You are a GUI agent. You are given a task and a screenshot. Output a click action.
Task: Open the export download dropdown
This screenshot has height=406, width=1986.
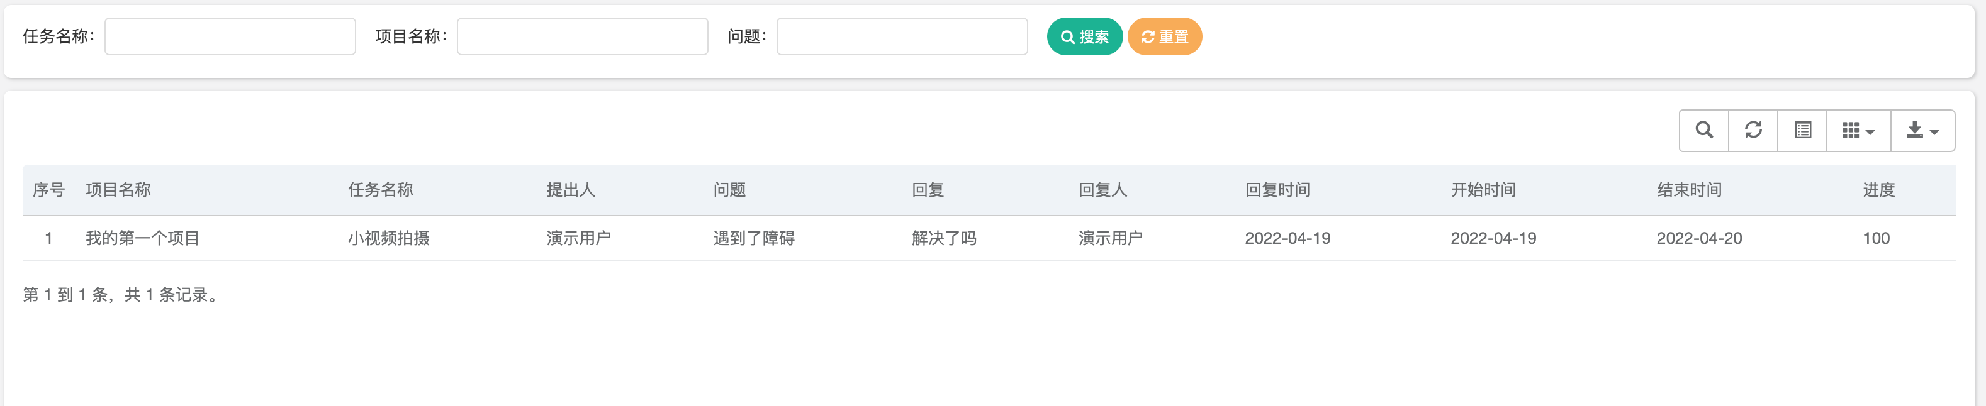[x=1923, y=130]
